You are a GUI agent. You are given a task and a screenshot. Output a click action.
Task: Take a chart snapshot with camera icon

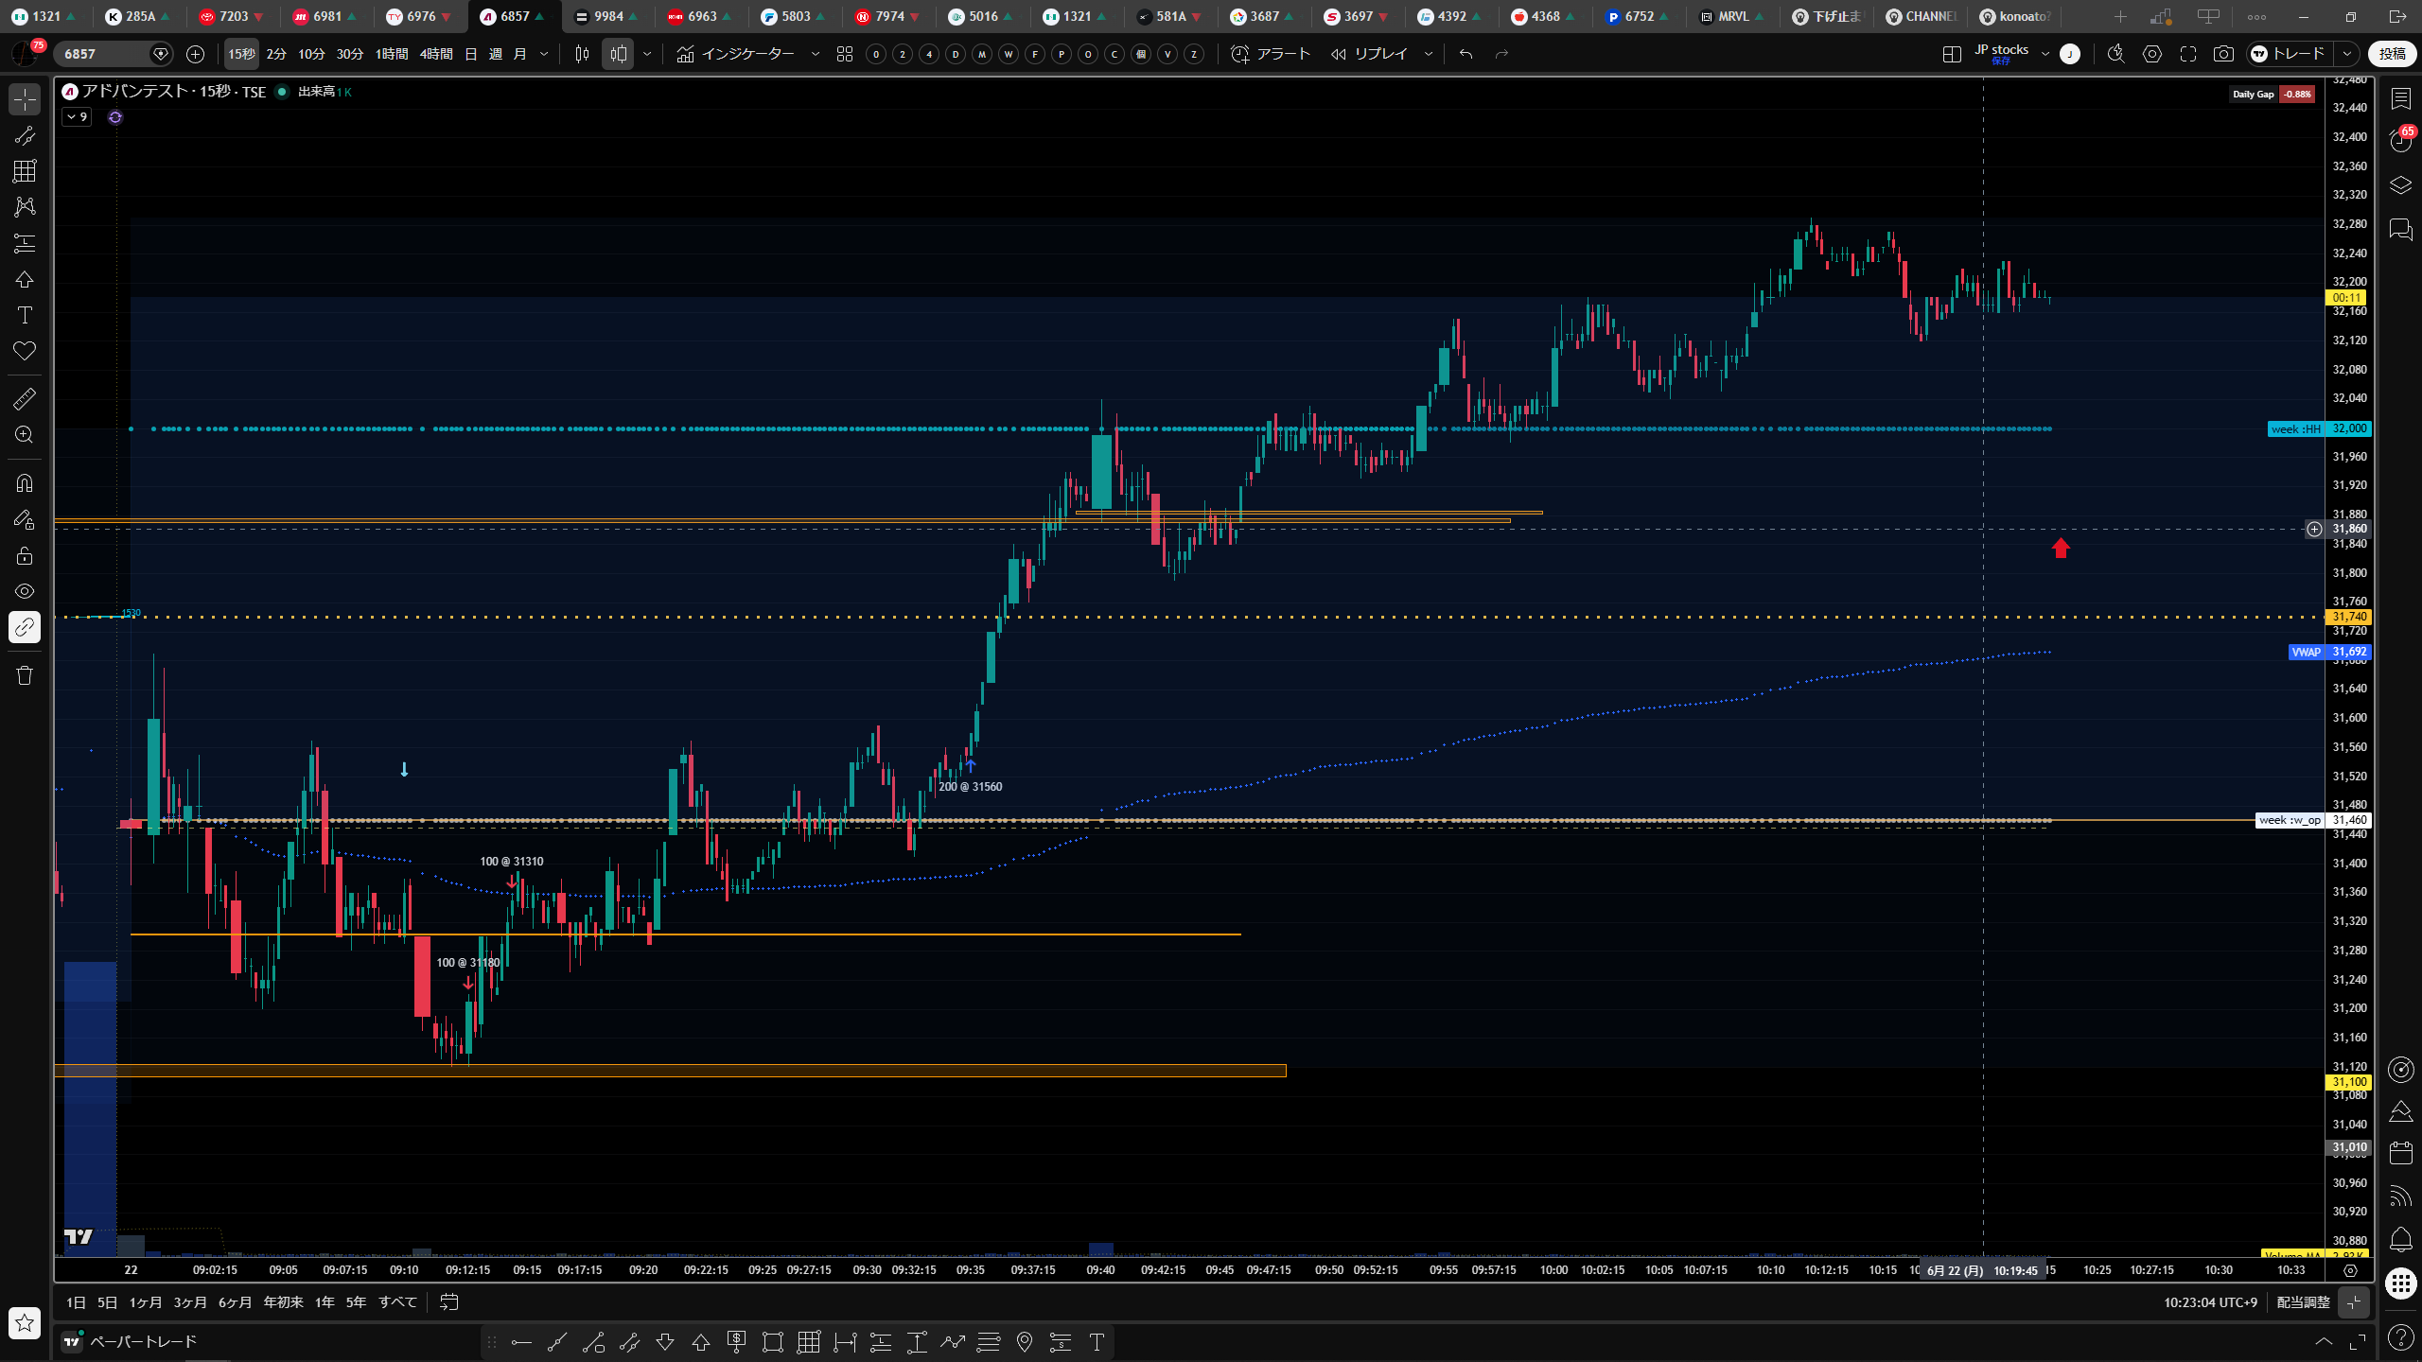tap(2223, 54)
